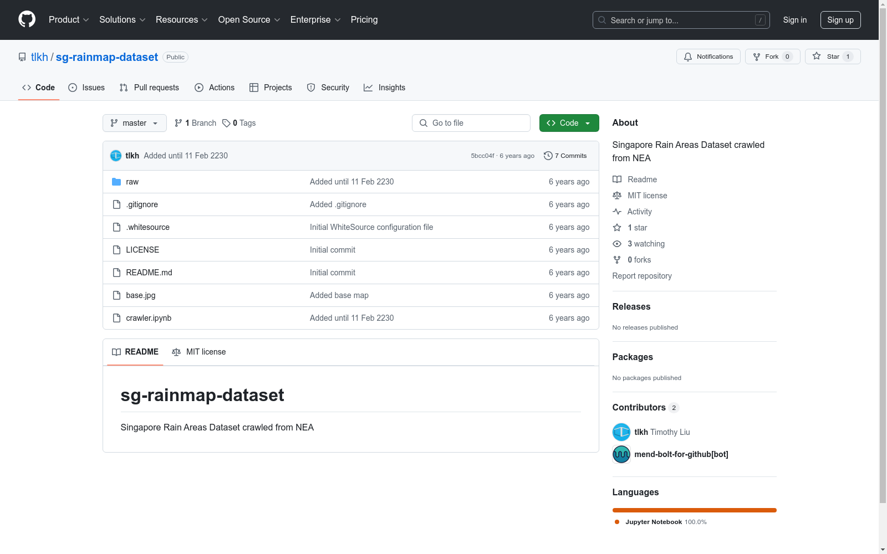This screenshot has width=887, height=554.
Task: Open the sg-rainmap-dataset repository link
Action: [107, 57]
